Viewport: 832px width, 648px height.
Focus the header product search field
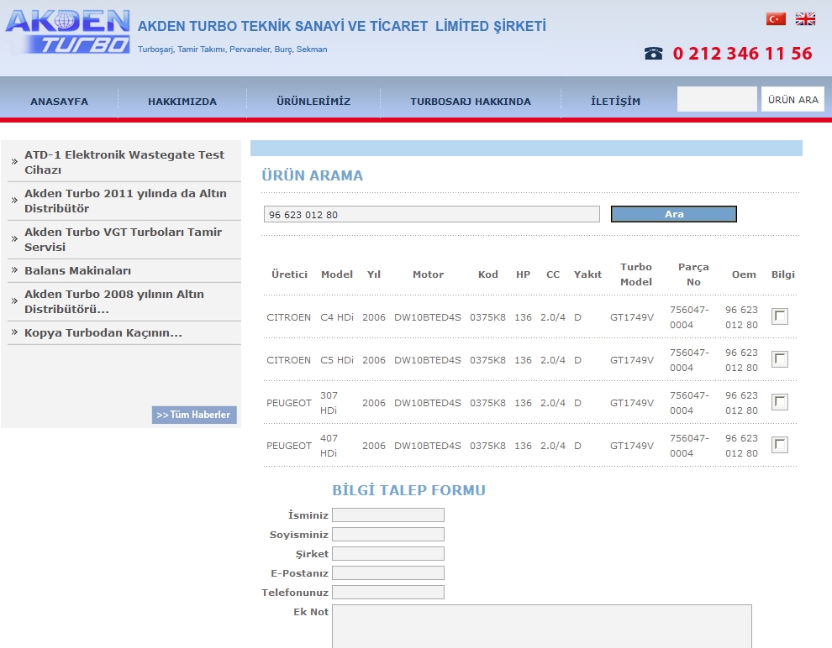coord(717,99)
